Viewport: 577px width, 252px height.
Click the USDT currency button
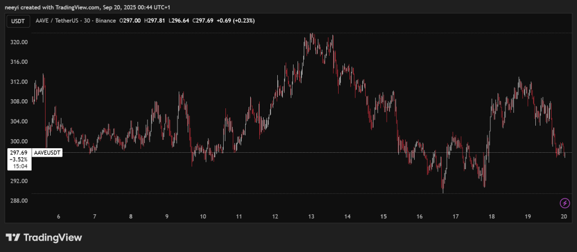17,21
